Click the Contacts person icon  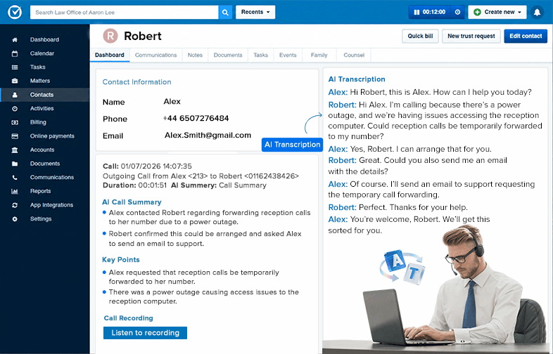click(x=15, y=95)
